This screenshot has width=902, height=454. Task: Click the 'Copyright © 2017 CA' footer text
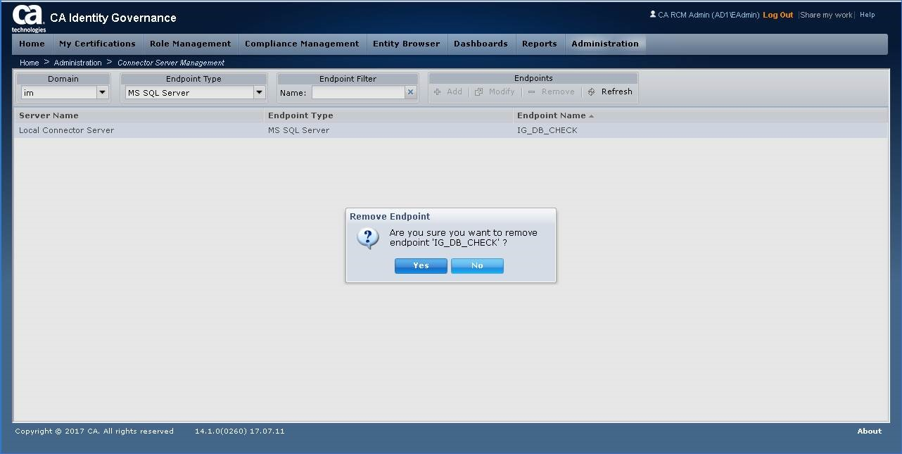pyautogui.click(x=94, y=431)
